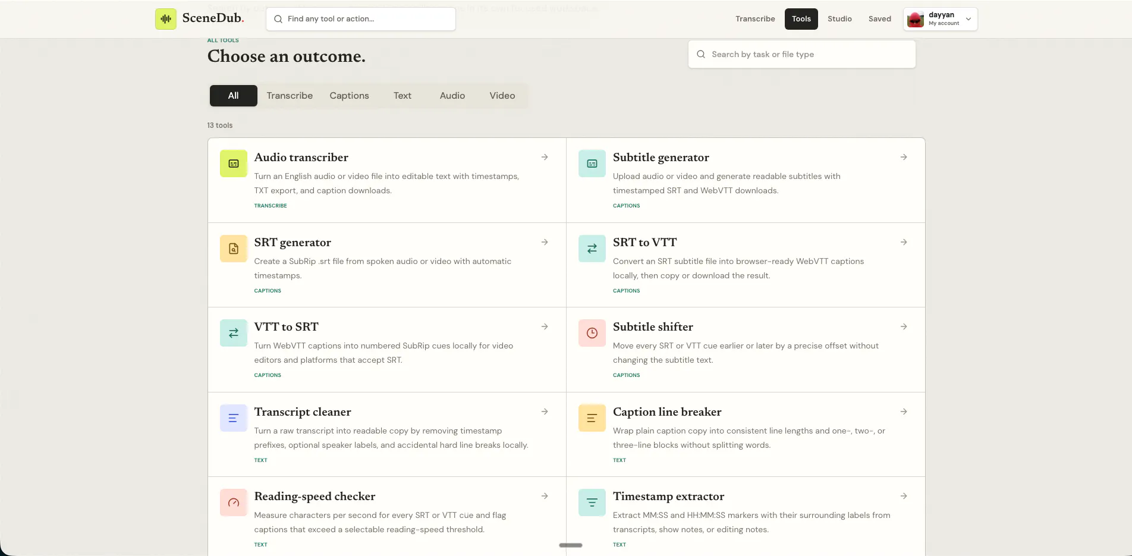Image resolution: width=1132 pixels, height=556 pixels.
Task: Click the Subtitle generator card icon
Action: pyautogui.click(x=592, y=164)
